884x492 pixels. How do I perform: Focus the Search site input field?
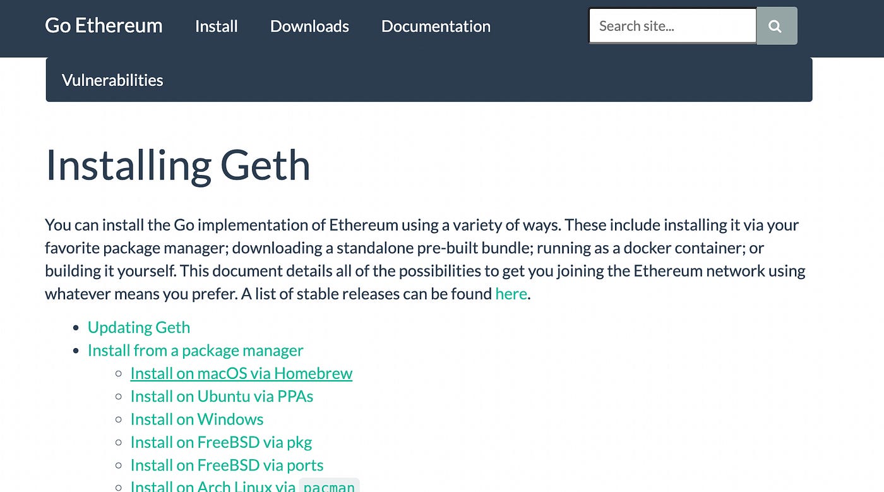pyautogui.click(x=672, y=26)
